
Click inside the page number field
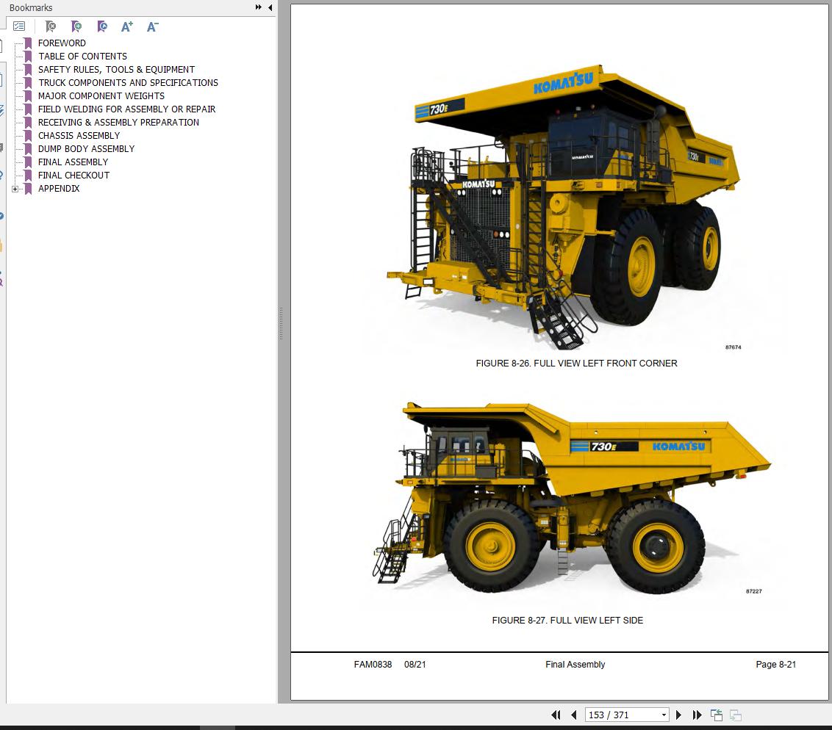[617, 715]
